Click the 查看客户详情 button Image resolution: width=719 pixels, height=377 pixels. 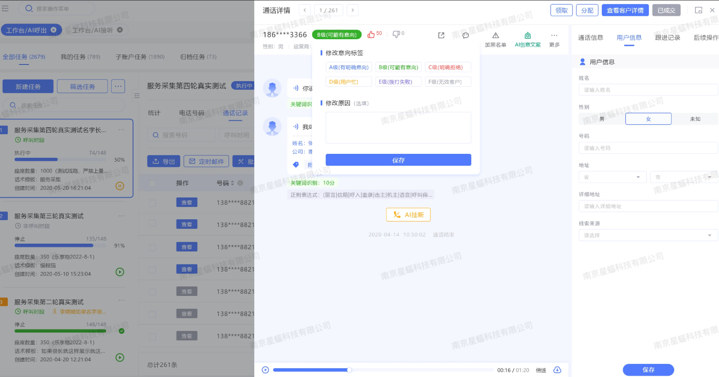pos(625,10)
